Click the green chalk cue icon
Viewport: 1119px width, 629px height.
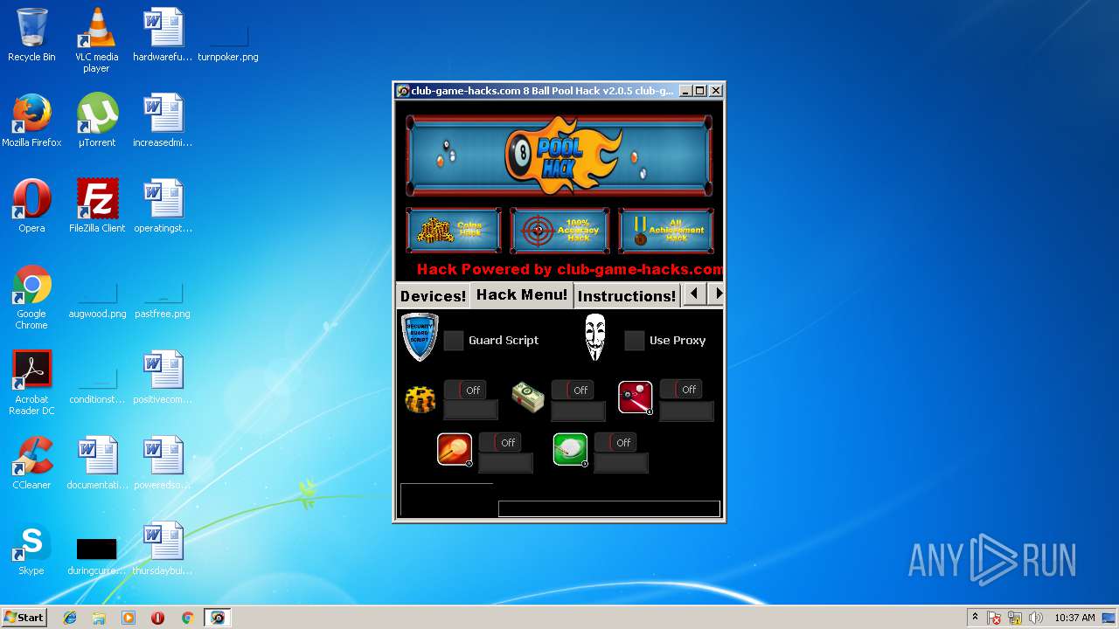tap(571, 450)
